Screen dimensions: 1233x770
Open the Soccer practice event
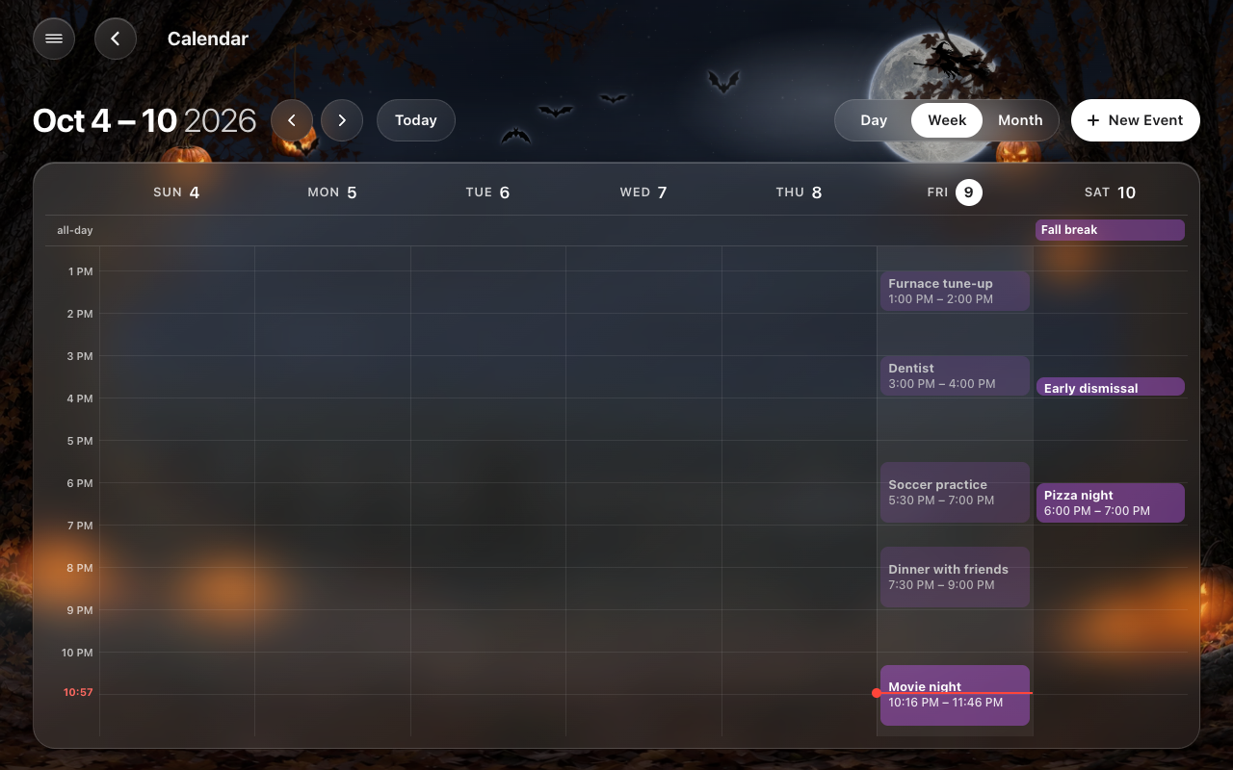pyautogui.click(x=955, y=493)
